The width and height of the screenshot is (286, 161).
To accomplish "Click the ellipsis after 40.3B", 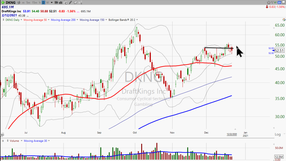I will tap(27, 16).
